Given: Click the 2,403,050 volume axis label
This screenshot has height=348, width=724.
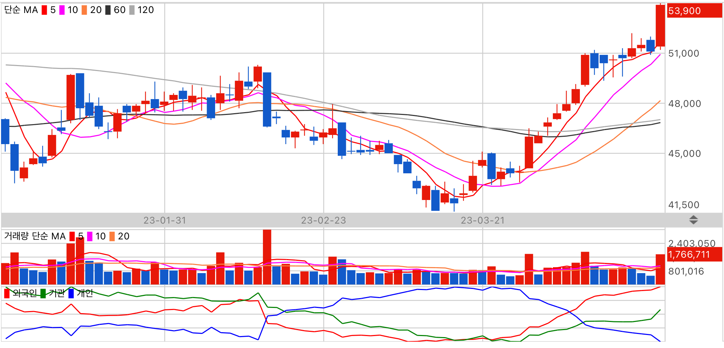Looking at the screenshot, I should click(692, 243).
